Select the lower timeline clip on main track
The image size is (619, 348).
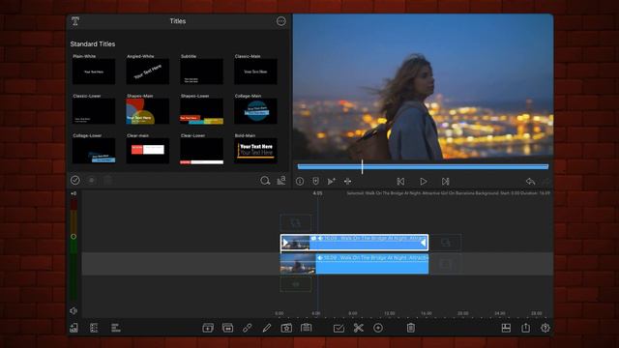354,264
